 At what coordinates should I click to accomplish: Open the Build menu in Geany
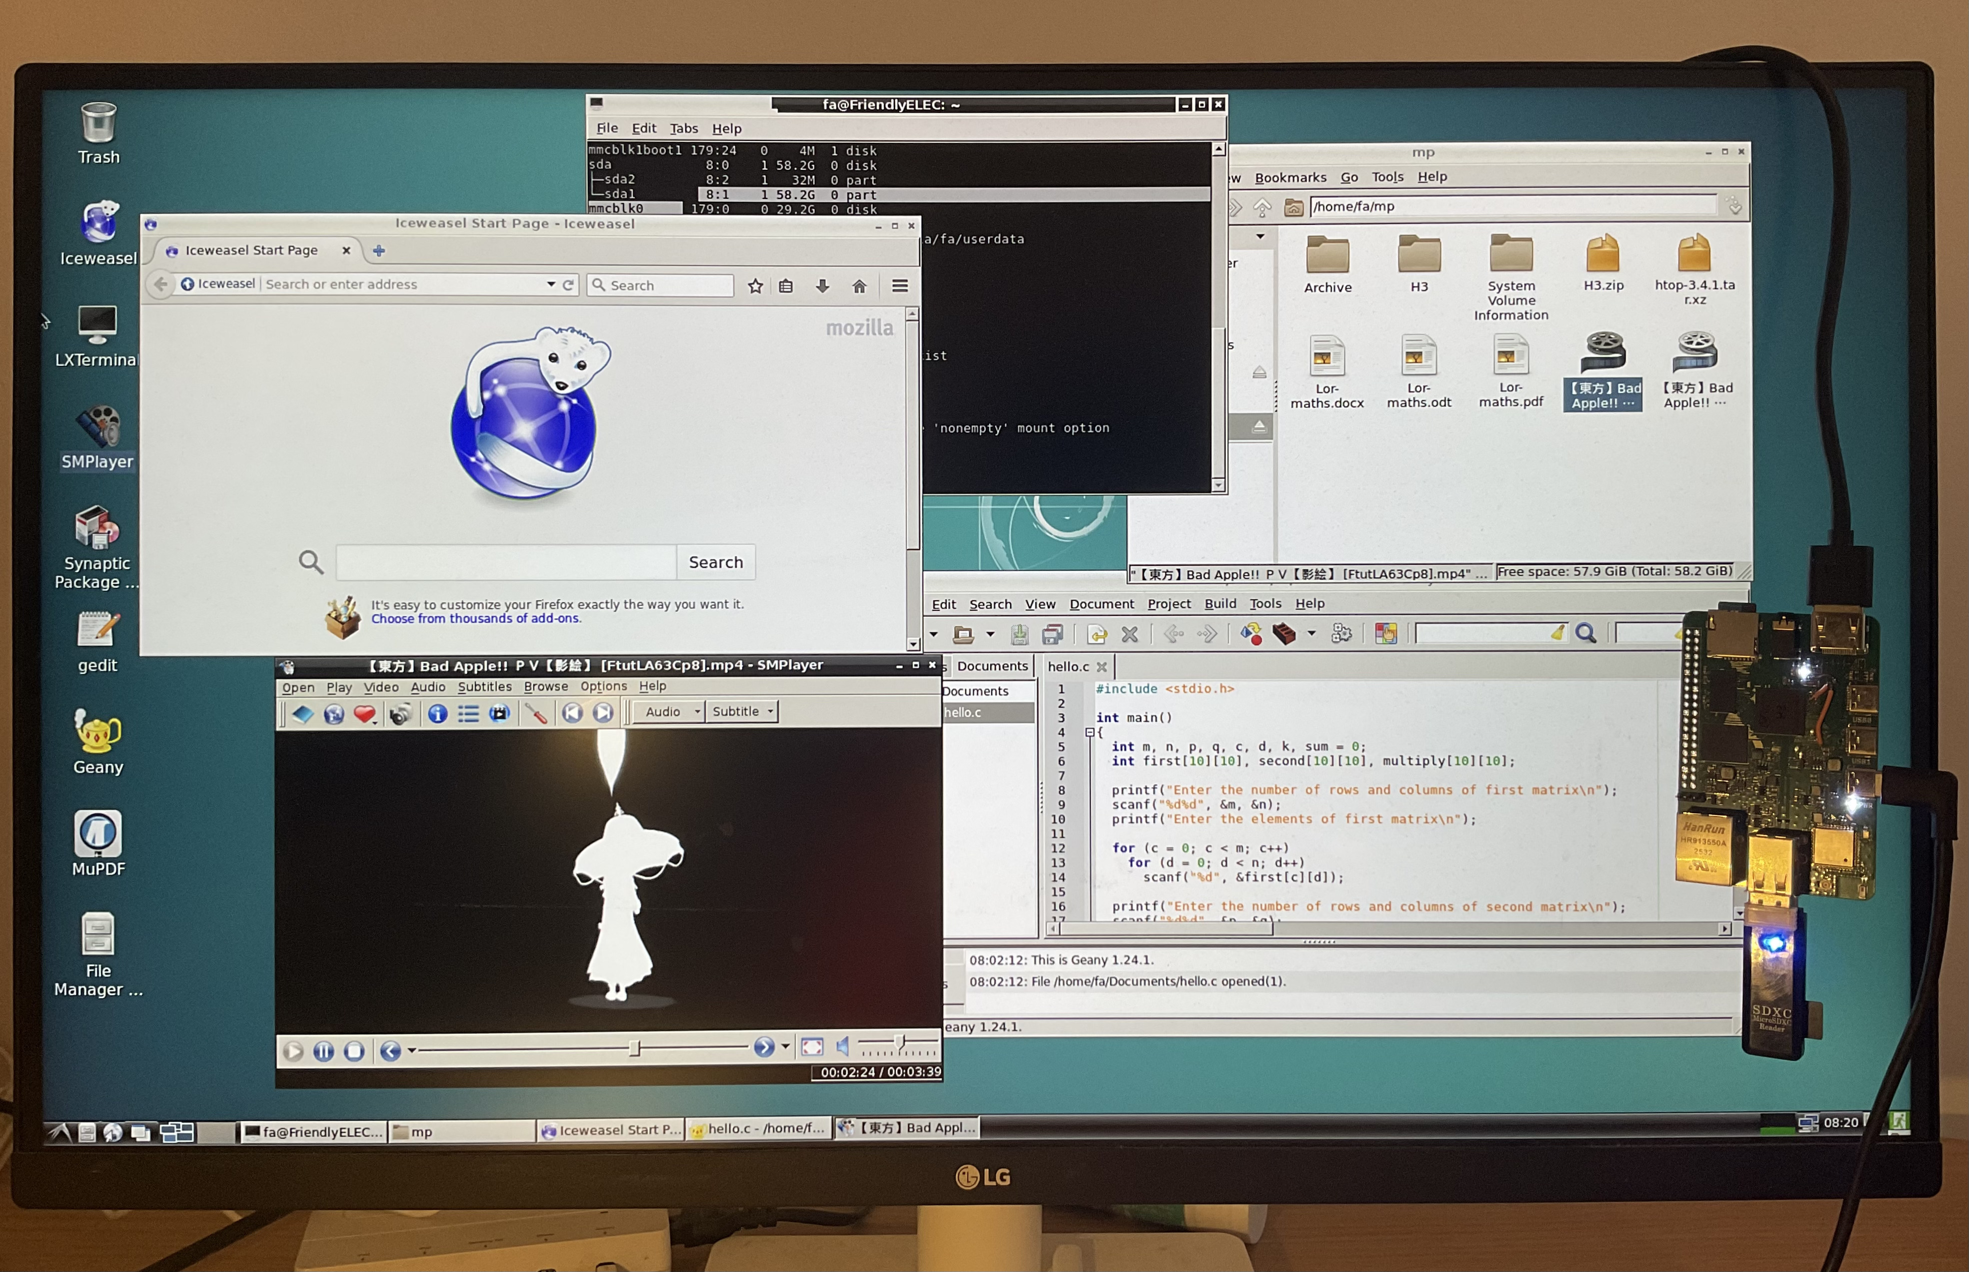click(1220, 604)
